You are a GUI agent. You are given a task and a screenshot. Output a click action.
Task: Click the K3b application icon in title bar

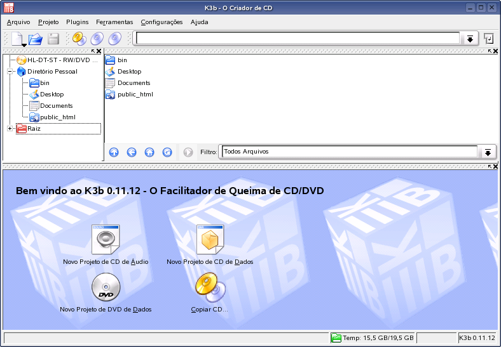[9, 8]
